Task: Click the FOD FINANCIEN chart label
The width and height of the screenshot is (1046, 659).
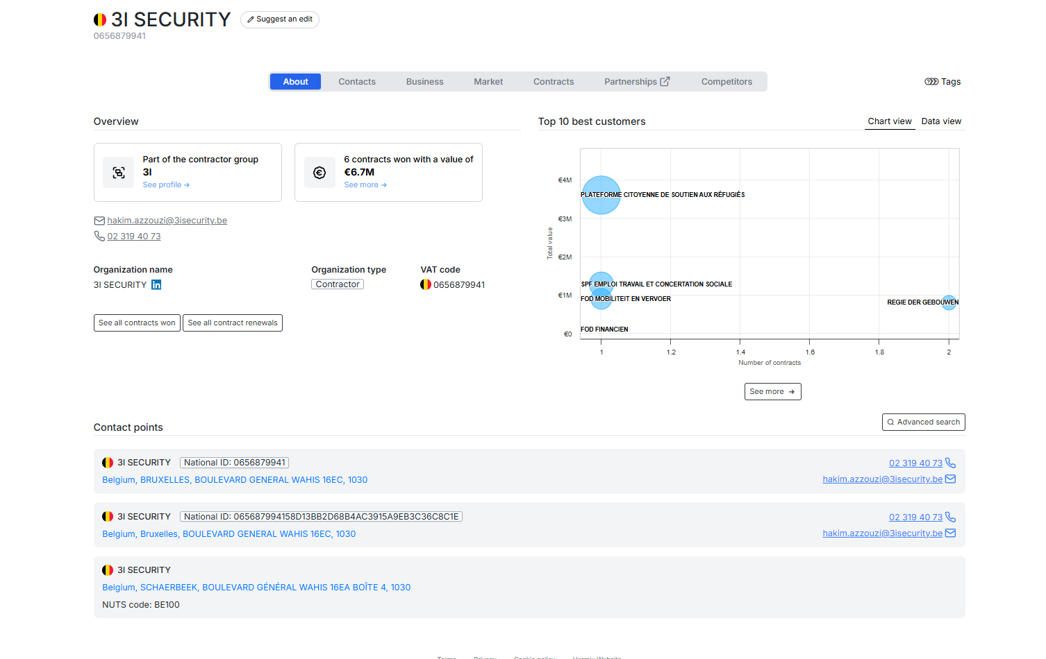Action: click(604, 329)
